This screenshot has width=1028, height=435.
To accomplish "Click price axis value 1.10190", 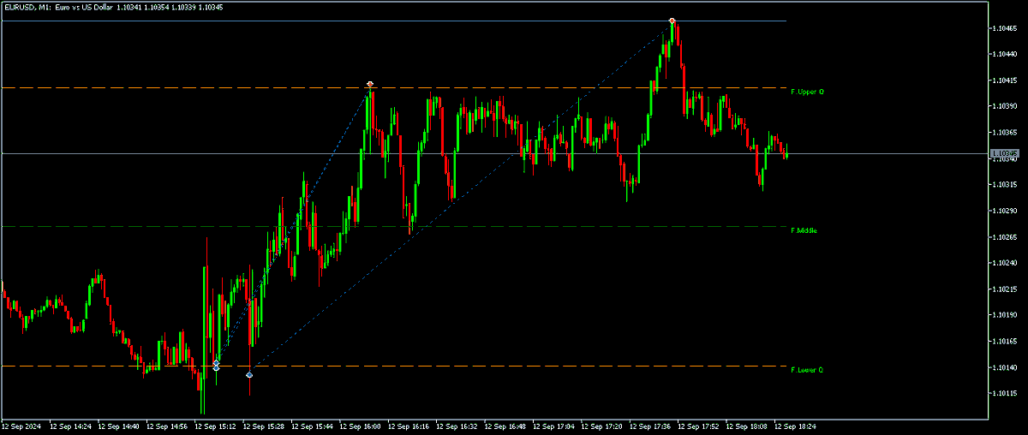I will click(x=1005, y=315).
